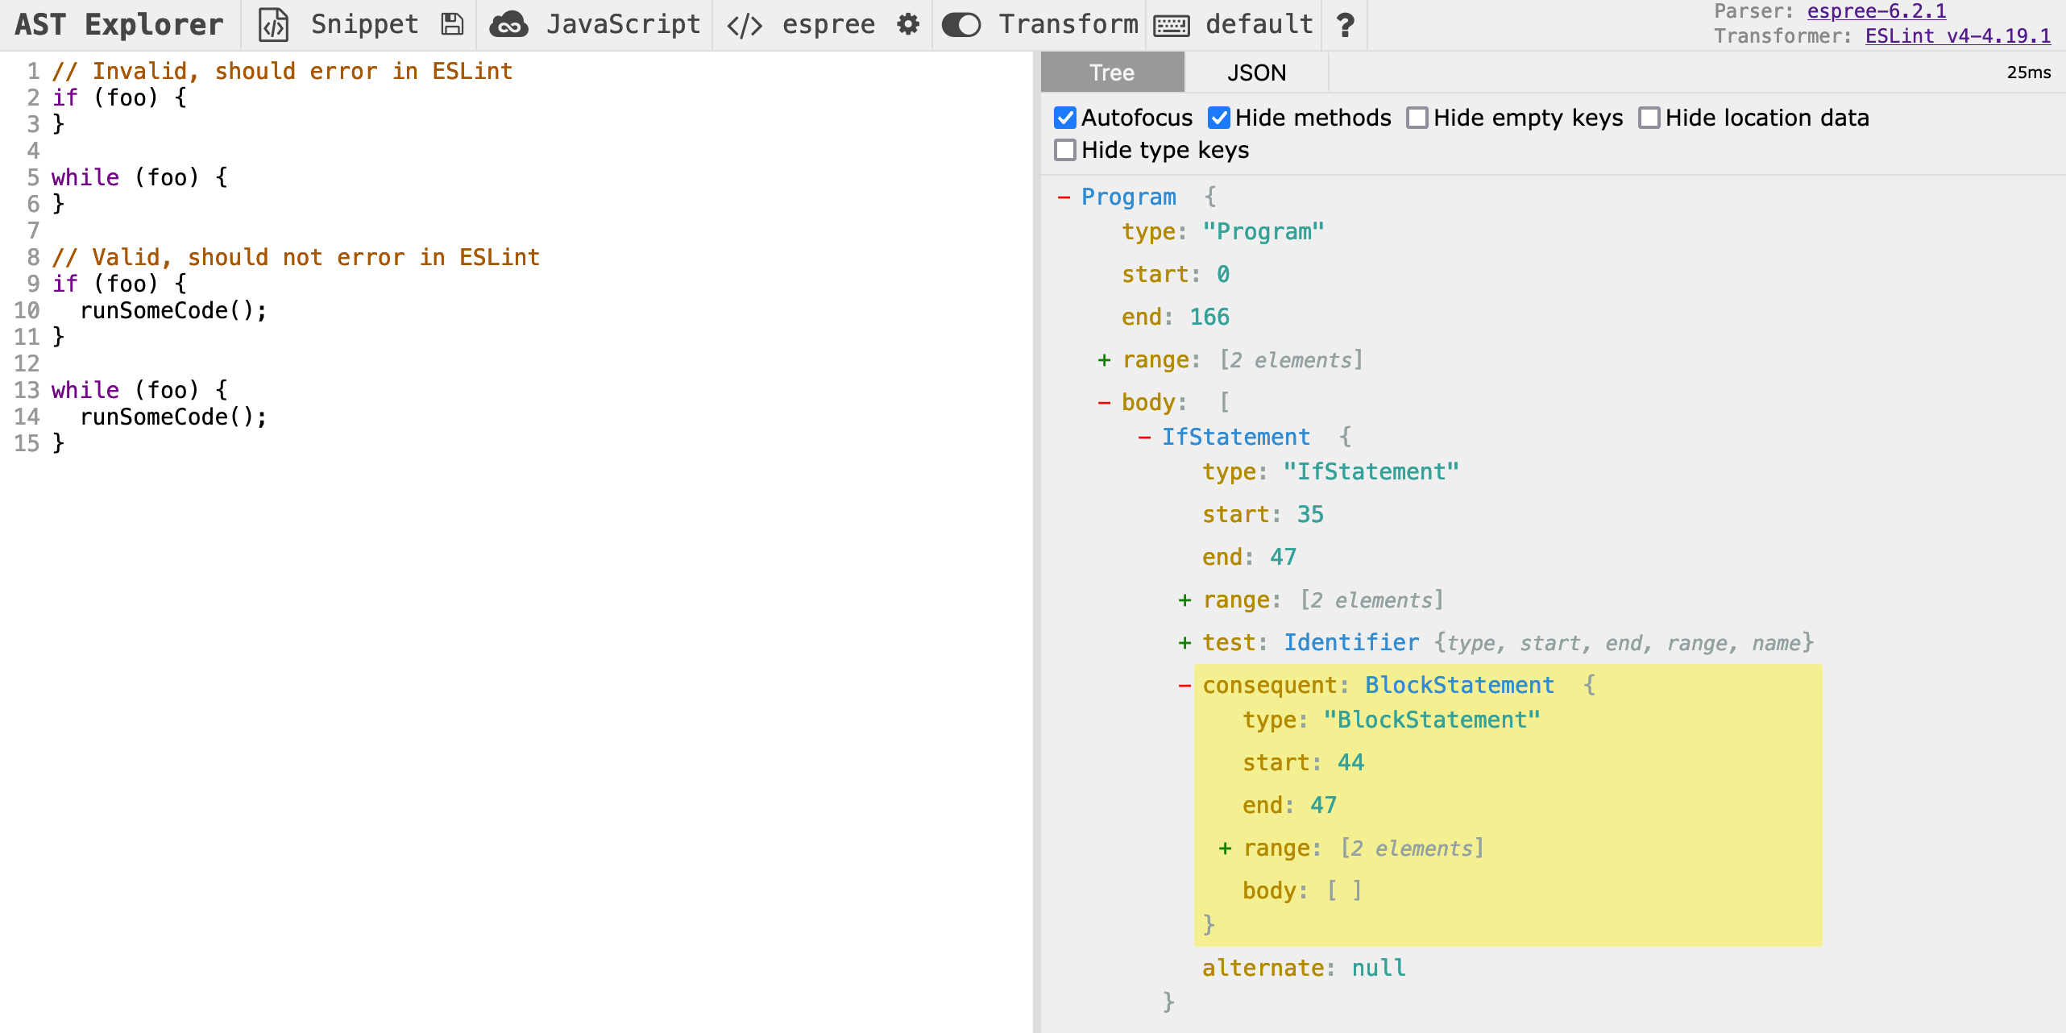Click the parser code brackets icon

[744, 25]
